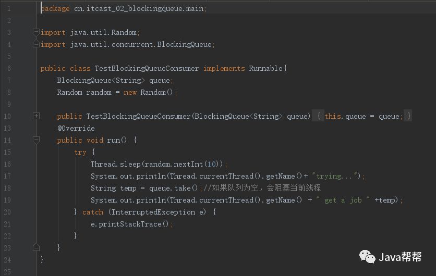
Task: Click the "trying..." string literal
Action: (x=336, y=176)
